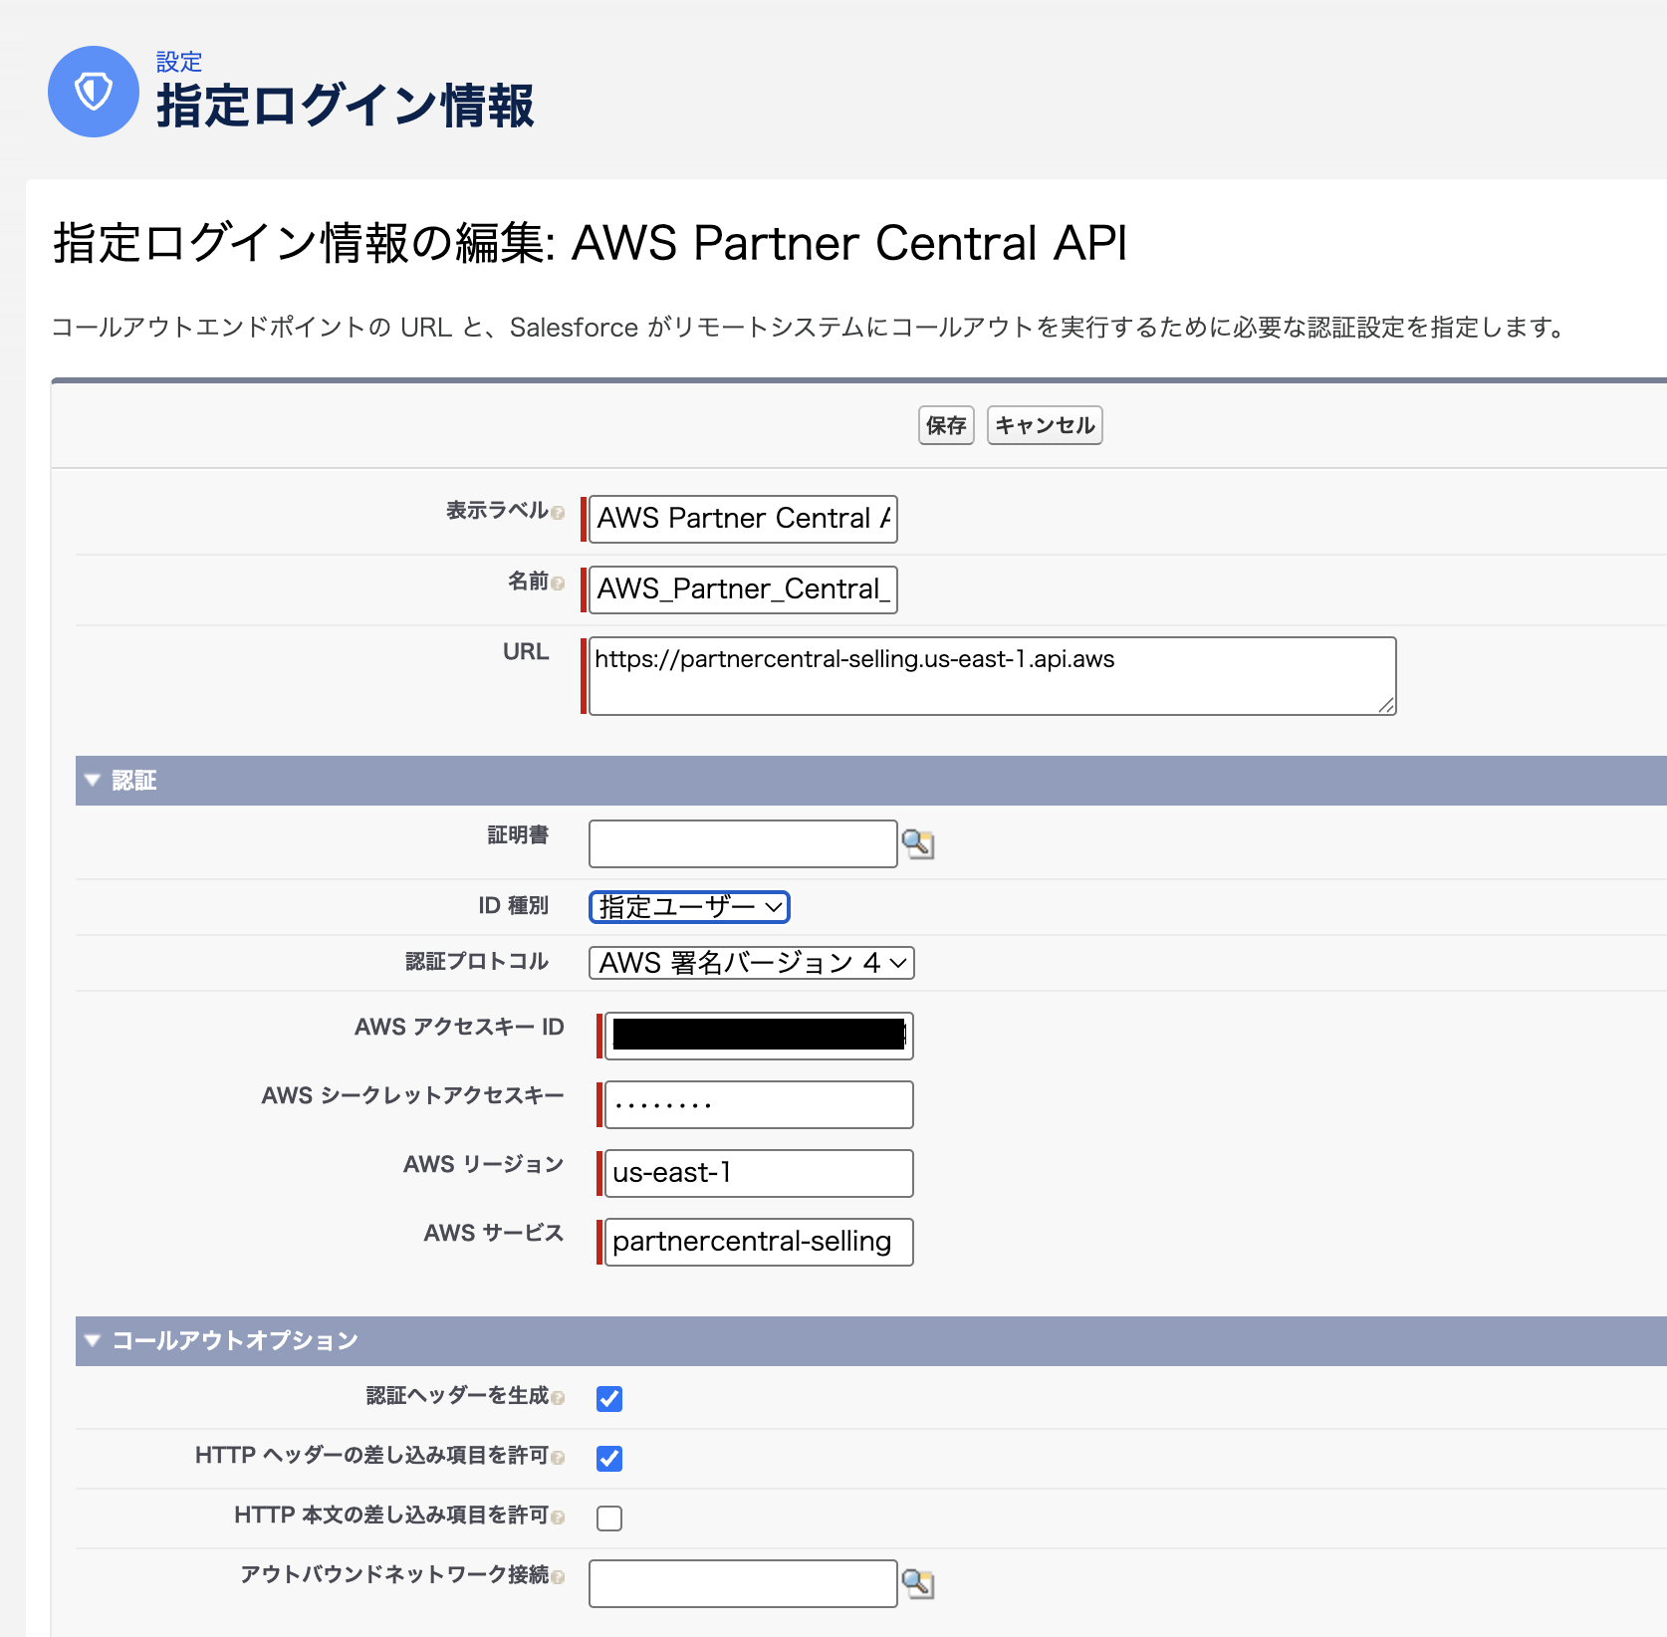Click the shield setup icon beside 指定ログイン情報
1667x1637 pixels.
click(x=93, y=92)
